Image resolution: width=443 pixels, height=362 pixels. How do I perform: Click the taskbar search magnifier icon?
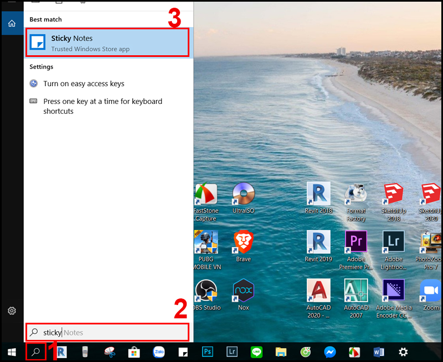(x=35, y=352)
